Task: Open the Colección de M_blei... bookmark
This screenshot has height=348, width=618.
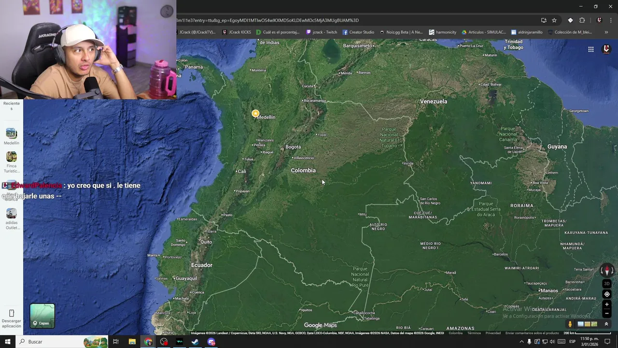Action: [x=570, y=32]
